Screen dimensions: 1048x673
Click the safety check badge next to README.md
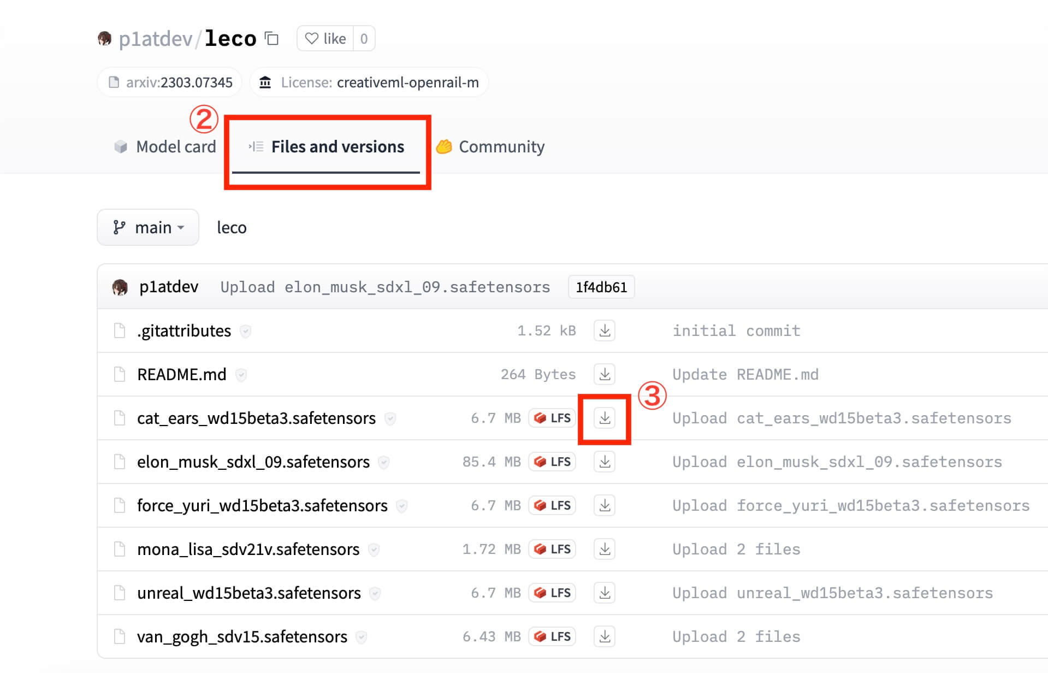pos(241,375)
